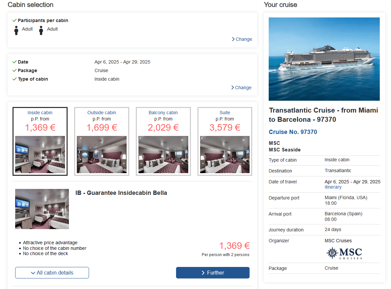The height and width of the screenshot is (289, 391).
Task: Click the Suite cabin room photo
Action: [x=225, y=155]
